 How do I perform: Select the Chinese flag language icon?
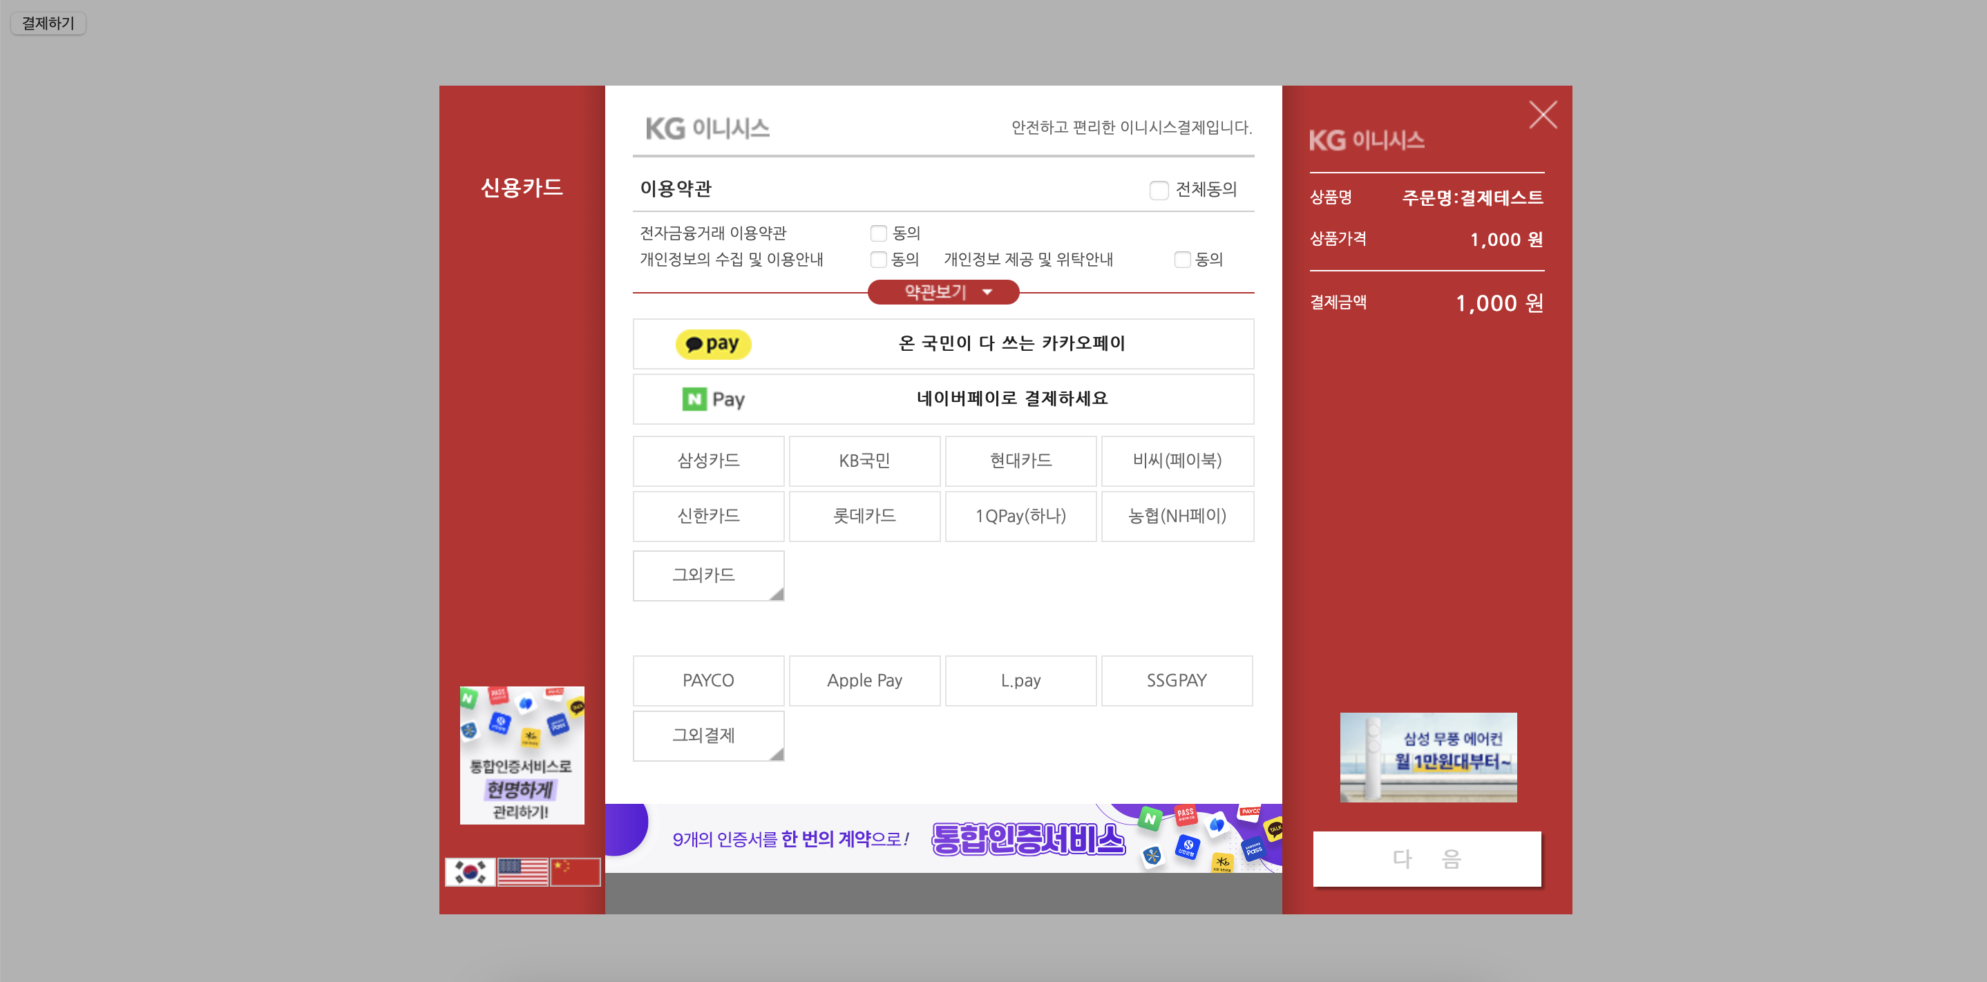[575, 872]
